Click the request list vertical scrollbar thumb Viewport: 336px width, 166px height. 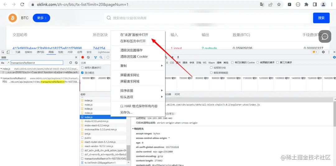pos(128,153)
